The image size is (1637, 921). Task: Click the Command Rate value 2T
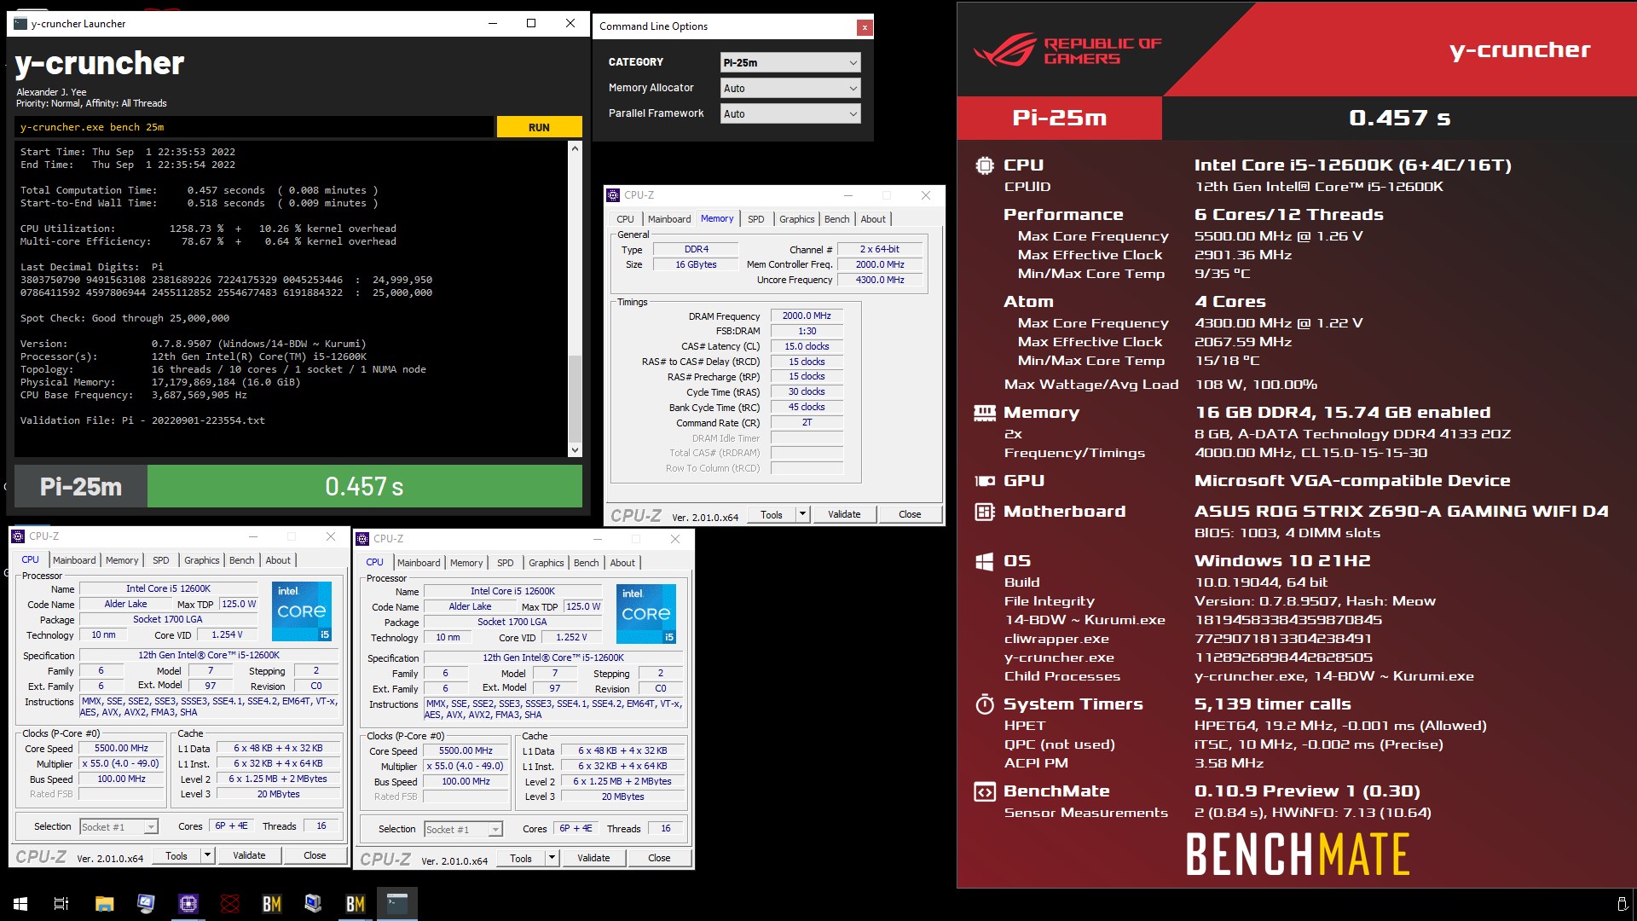(807, 422)
